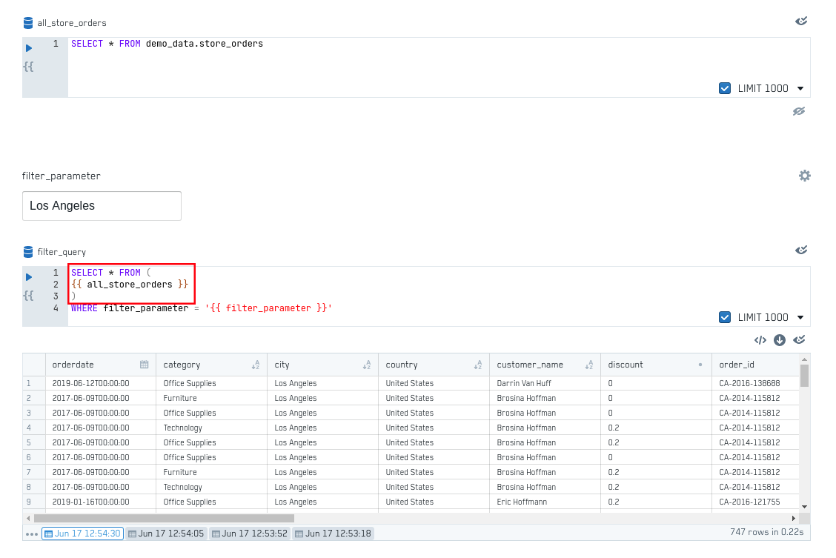
Task: Open the LIMIT dropdown on filter_query
Action: point(800,316)
